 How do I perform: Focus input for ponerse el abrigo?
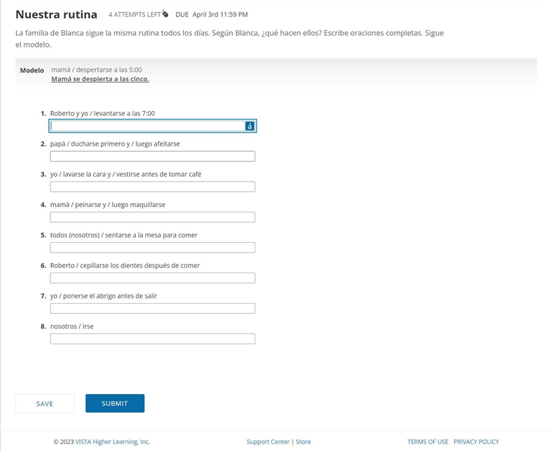click(x=152, y=308)
